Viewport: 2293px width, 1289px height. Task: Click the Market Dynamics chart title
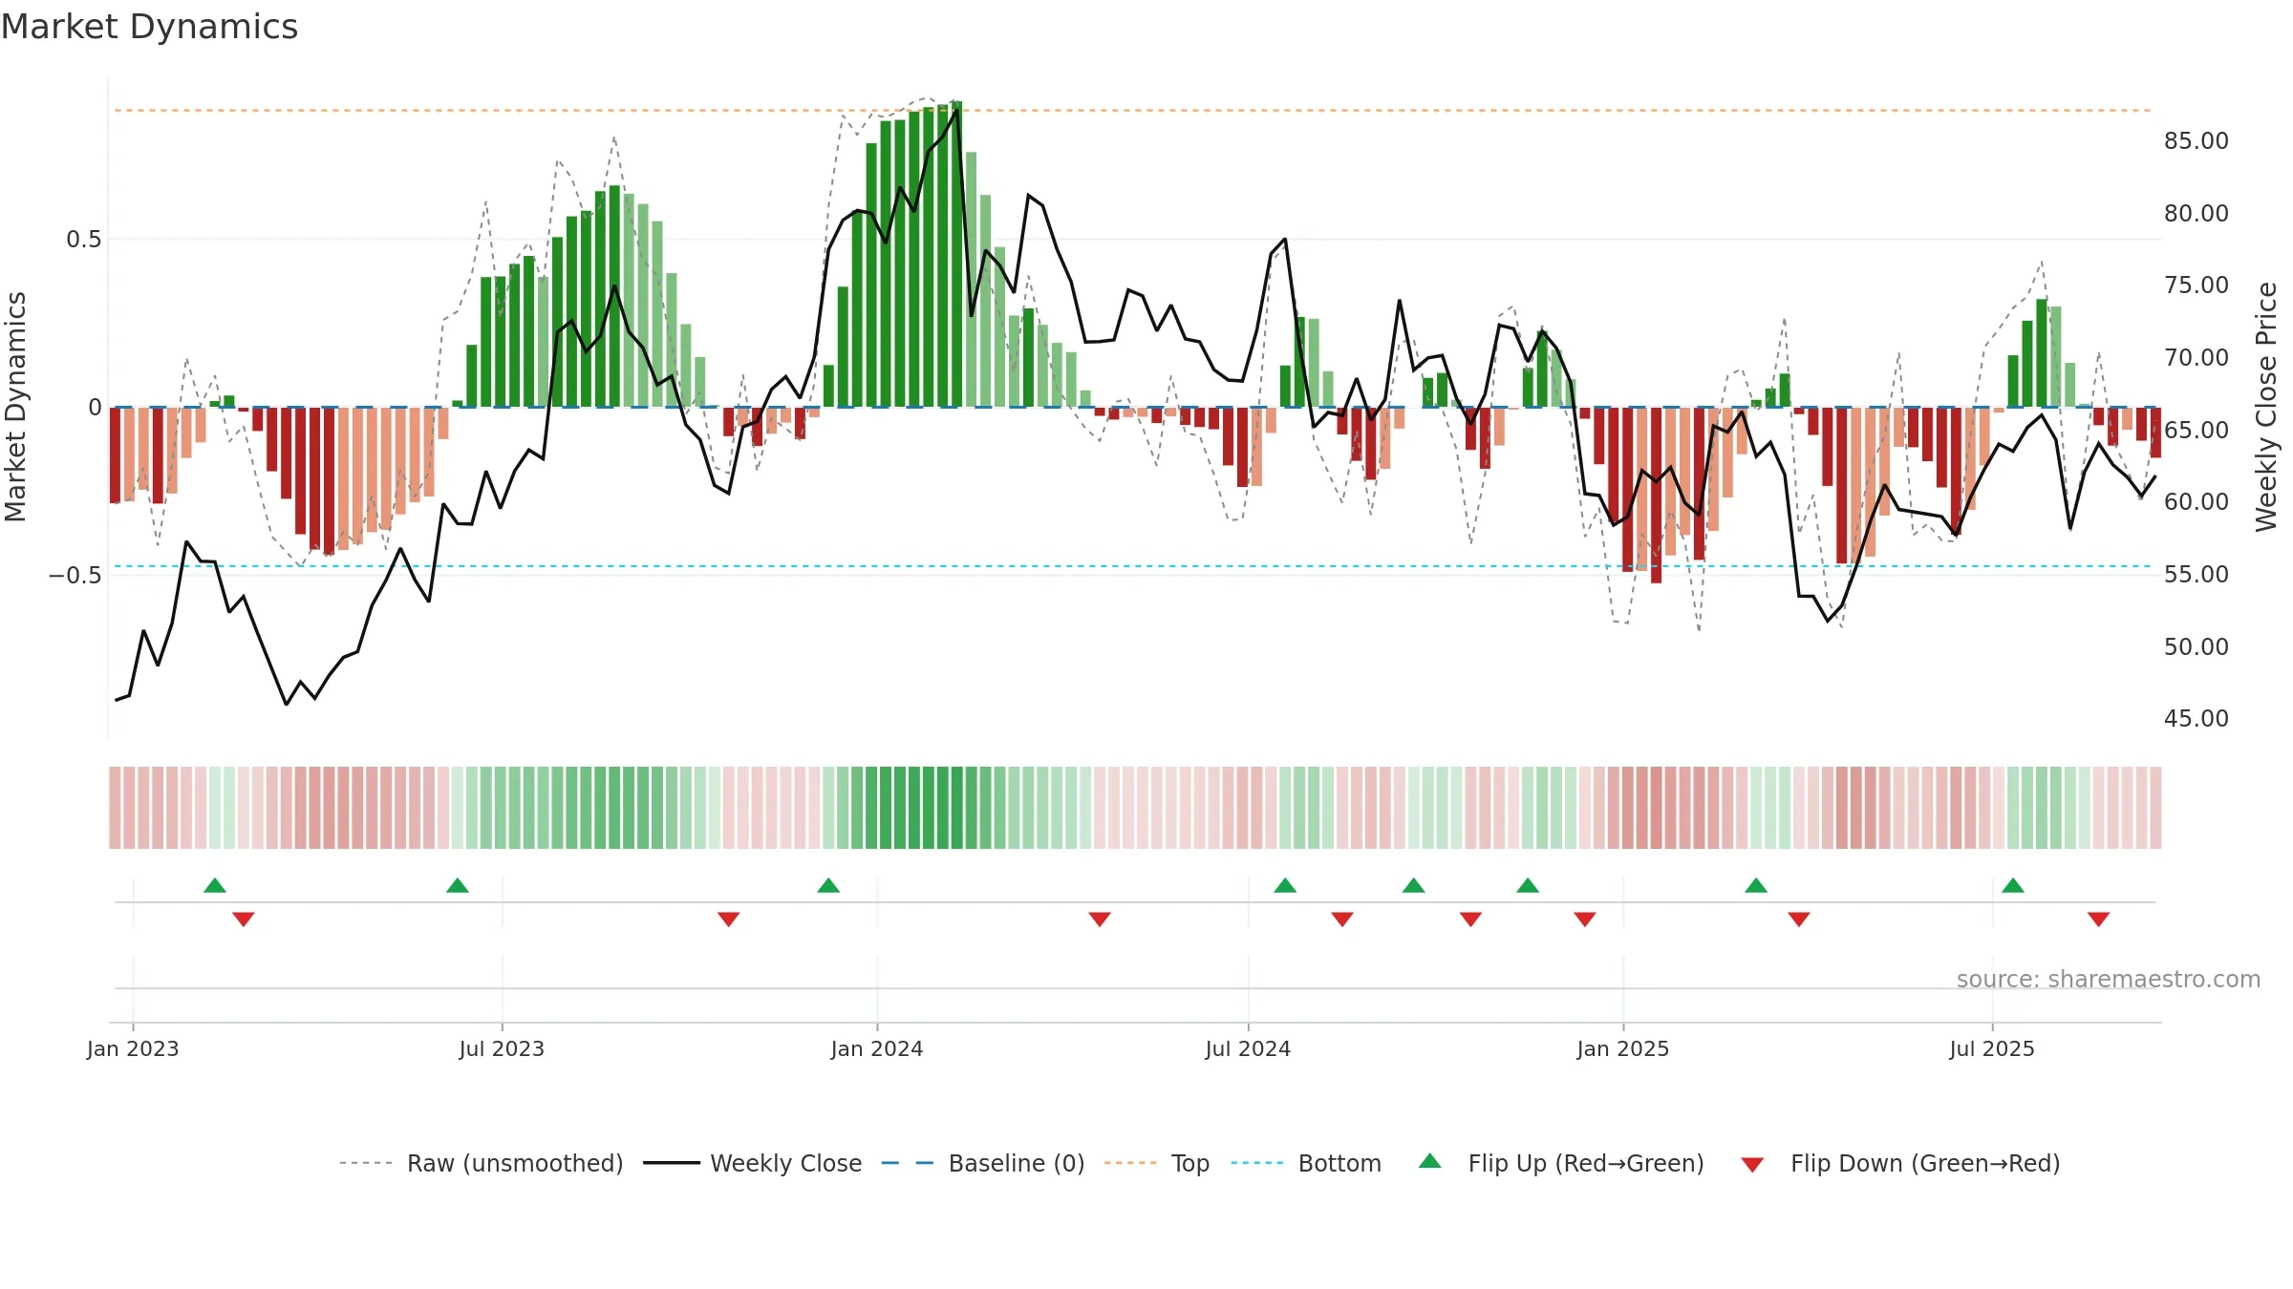click(150, 27)
